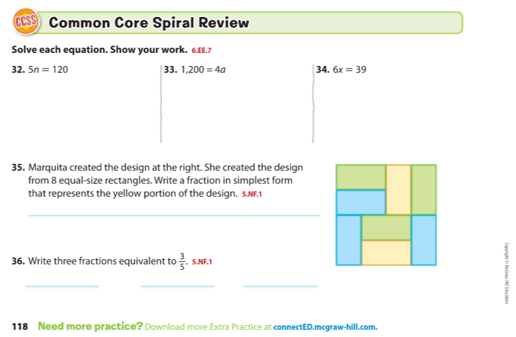The height and width of the screenshot is (337, 516).
Task: Open the connectED.mcgraw-hill.com link
Action: (x=325, y=327)
